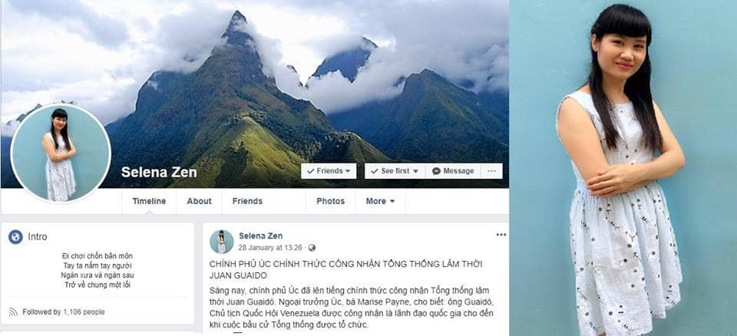Viewport: 737px width, 336px height.
Task: Switch to the Timeline tab
Action: [x=149, y=201]
